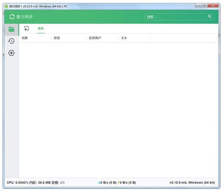Click the add new folder icon

(x=26, y=28)
